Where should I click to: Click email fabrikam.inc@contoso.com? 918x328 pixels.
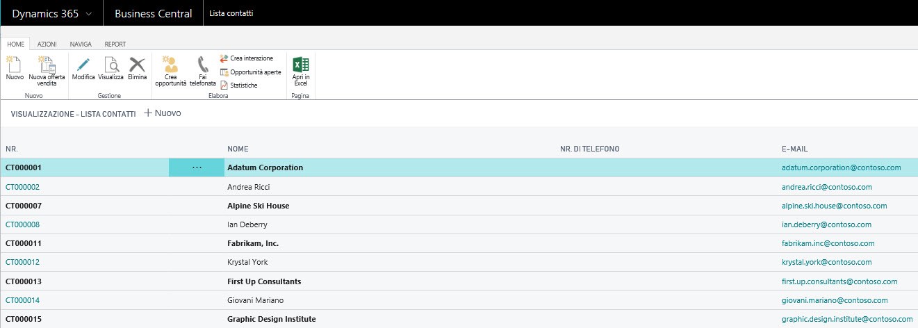pos(828,243)
